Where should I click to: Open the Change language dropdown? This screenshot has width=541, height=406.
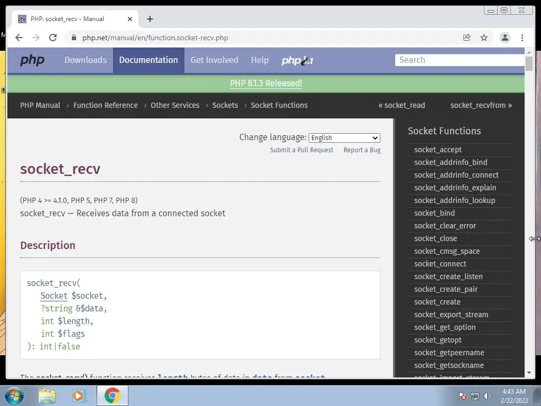[x=344, y=138]
